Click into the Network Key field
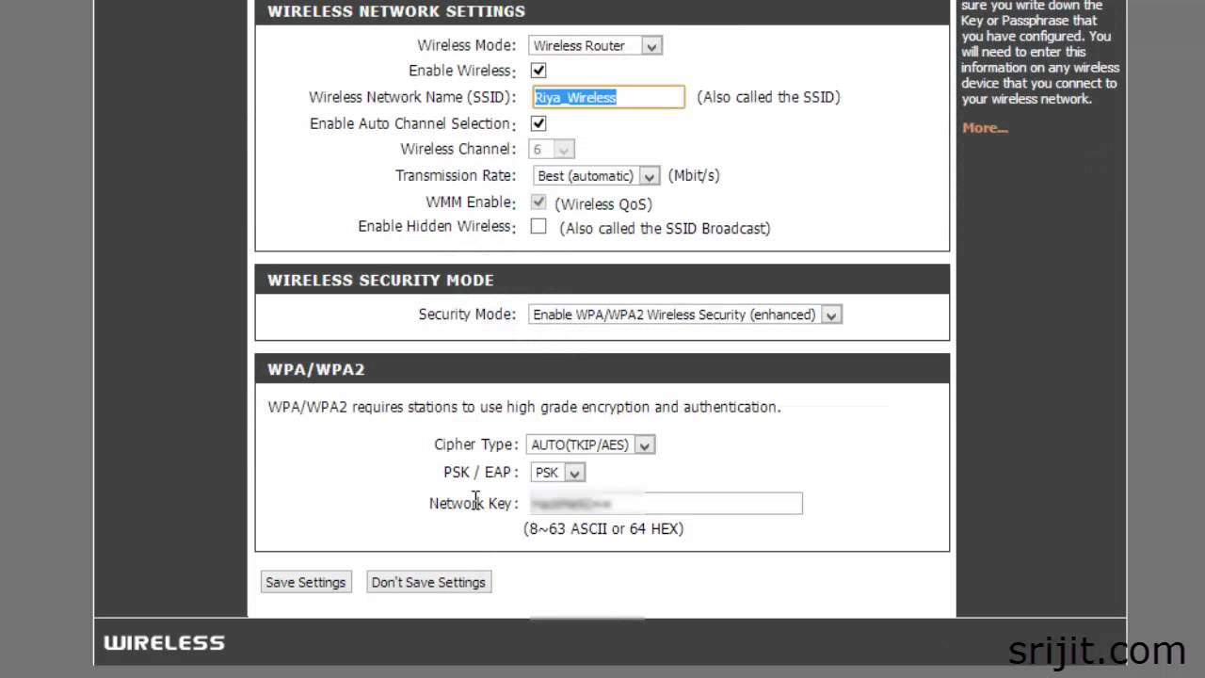The height and width of the screenshot is (678, 1205). click(x=666, y=504)
